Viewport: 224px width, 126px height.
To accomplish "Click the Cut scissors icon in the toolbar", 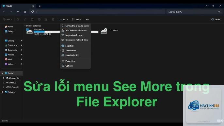I will [x=18, y=20].
